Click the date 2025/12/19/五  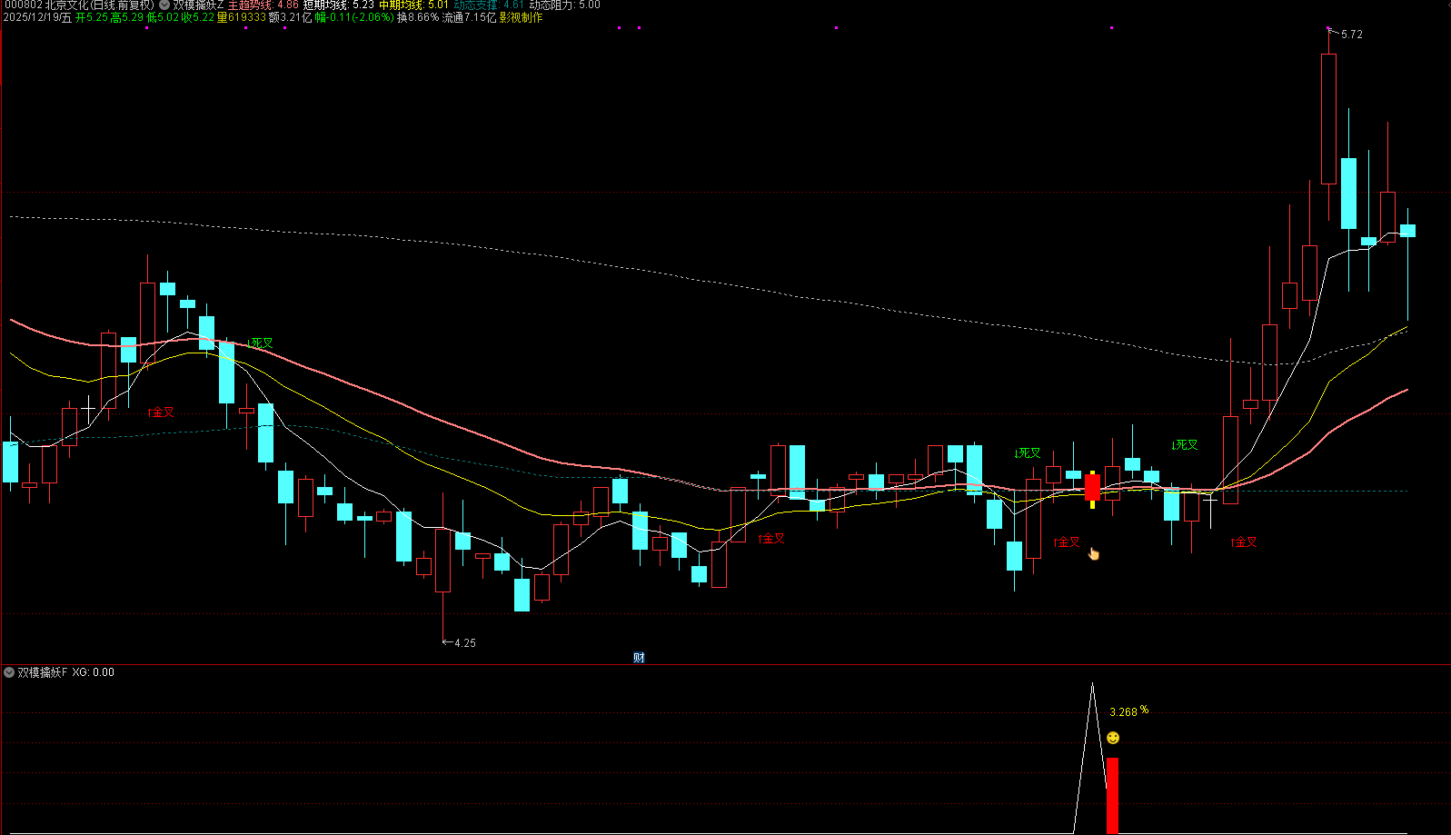point(36,17)
